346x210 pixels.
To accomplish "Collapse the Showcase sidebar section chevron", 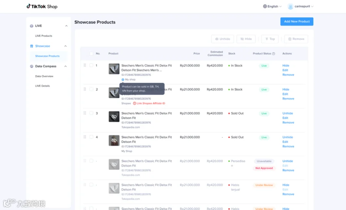I will click(65, 46).
